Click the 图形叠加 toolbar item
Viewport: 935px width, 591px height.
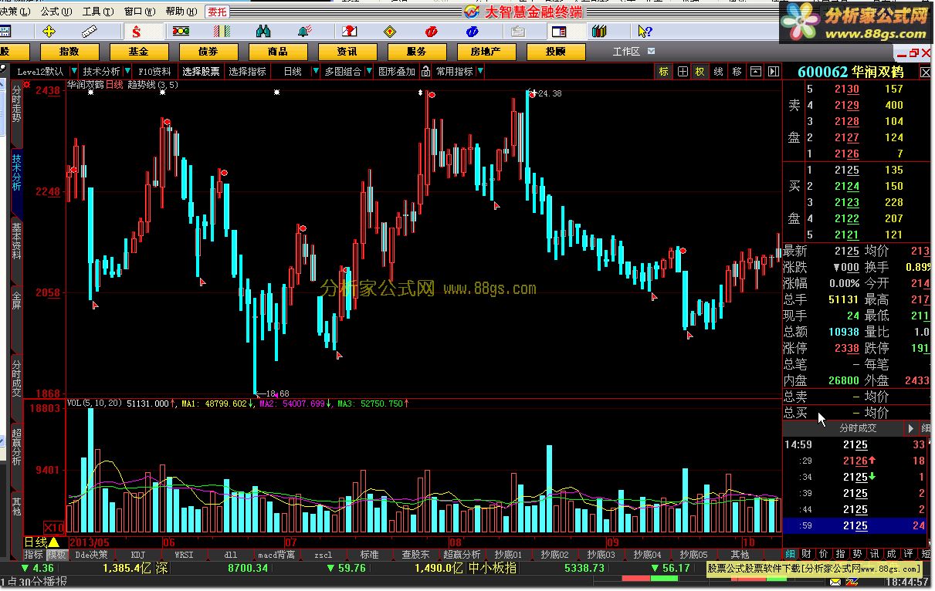[396, 71]
